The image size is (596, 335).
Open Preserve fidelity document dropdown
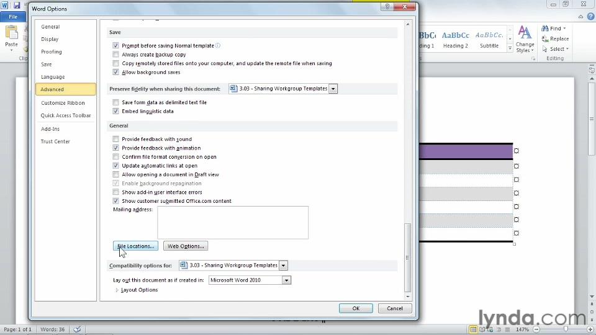pos(333,89)
